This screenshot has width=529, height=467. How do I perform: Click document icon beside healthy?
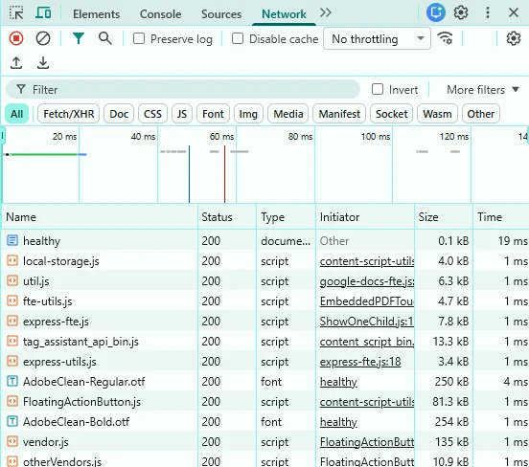click(x=12, y=240)
